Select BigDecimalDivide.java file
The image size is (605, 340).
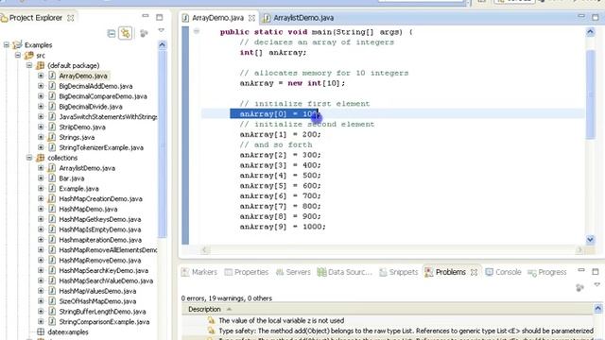click(x=91, y=107)
